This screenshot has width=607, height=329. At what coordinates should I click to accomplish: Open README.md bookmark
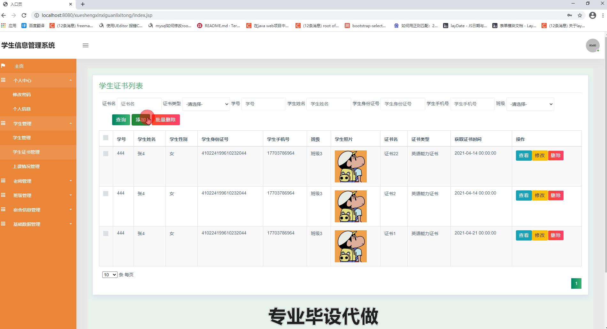[x=219, y=26]
